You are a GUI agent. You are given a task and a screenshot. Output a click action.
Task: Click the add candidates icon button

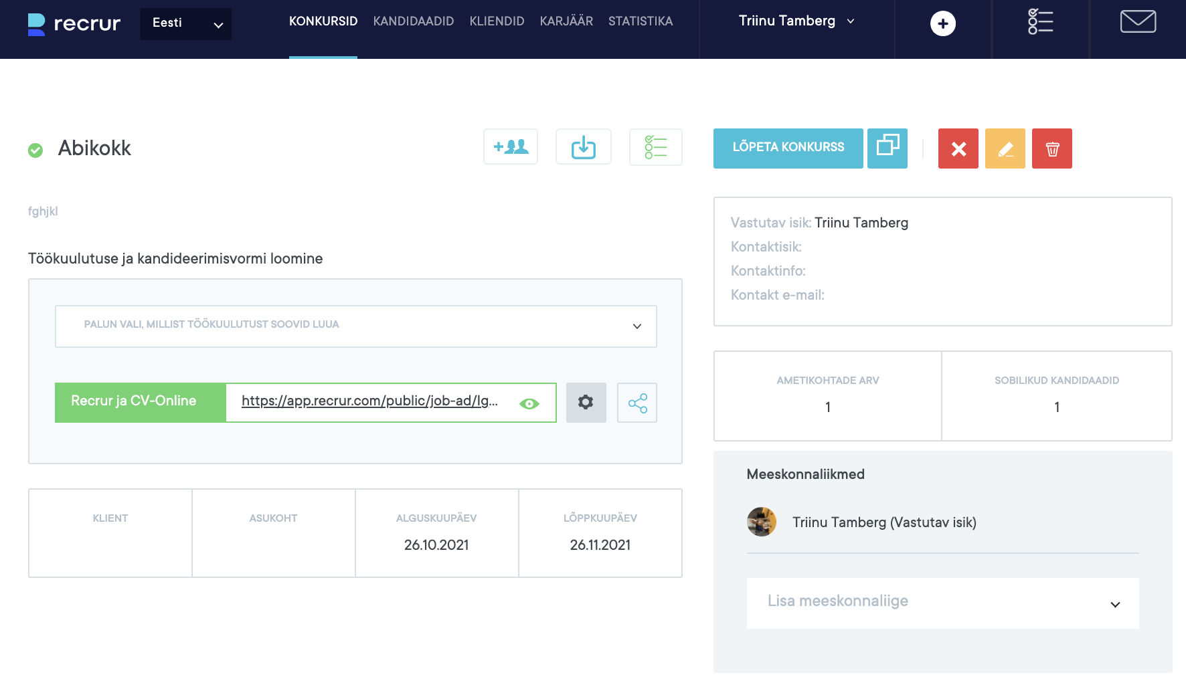click(x=511, y=147)
